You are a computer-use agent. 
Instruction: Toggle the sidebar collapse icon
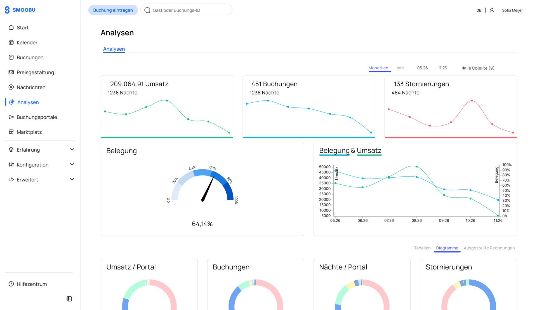[69, 299]
